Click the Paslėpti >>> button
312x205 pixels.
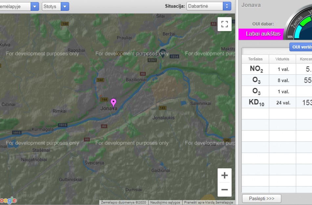(261, 198)
